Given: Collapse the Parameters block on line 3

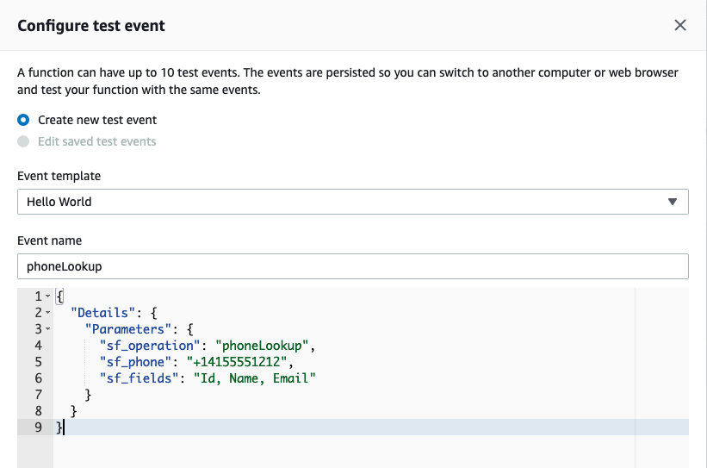Looking at the screenshot, I should pyautogui.click(x=48, y=329).
